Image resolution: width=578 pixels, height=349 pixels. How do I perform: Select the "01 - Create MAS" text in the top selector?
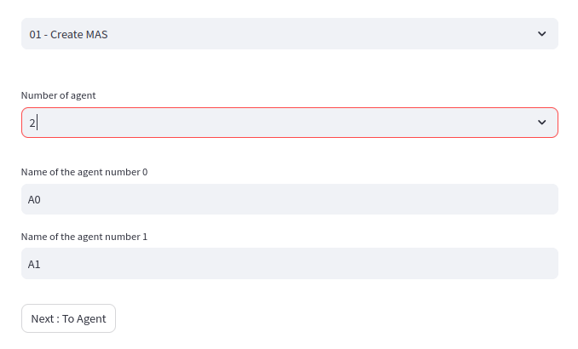coord(68,34)
